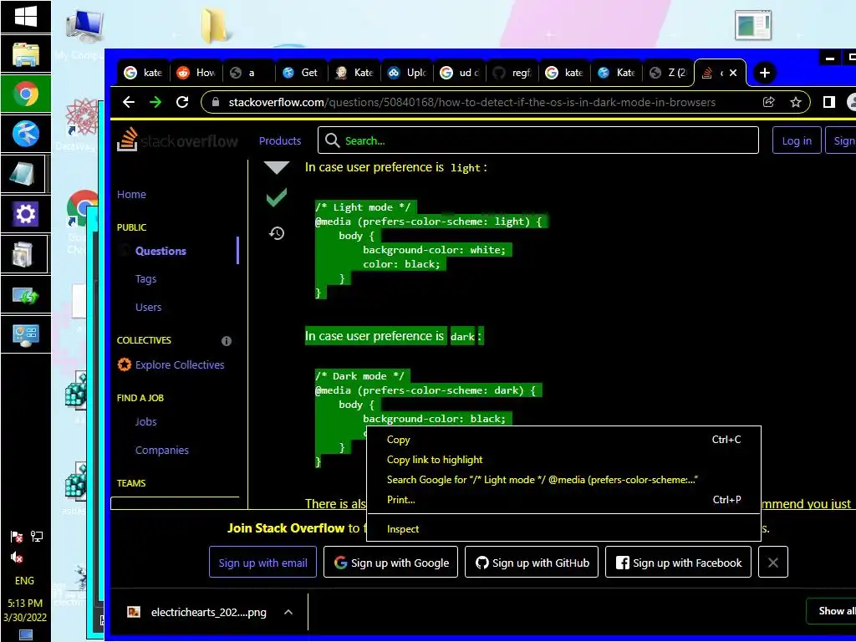The image size is (856, 642).
Task: Click the green forward arrow
Action: 155,102
